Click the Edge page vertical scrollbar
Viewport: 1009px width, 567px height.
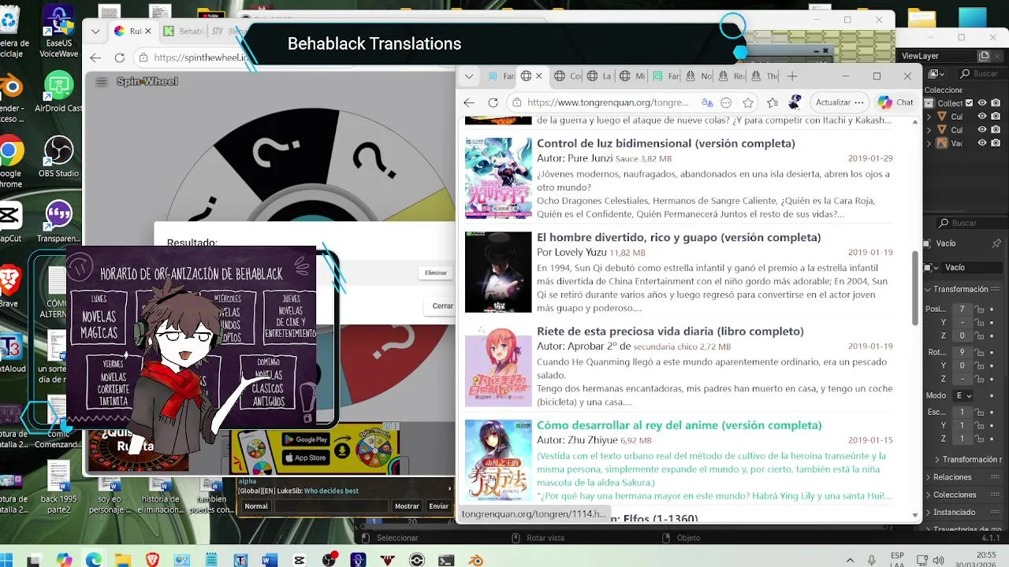click(x=915, y=287)
